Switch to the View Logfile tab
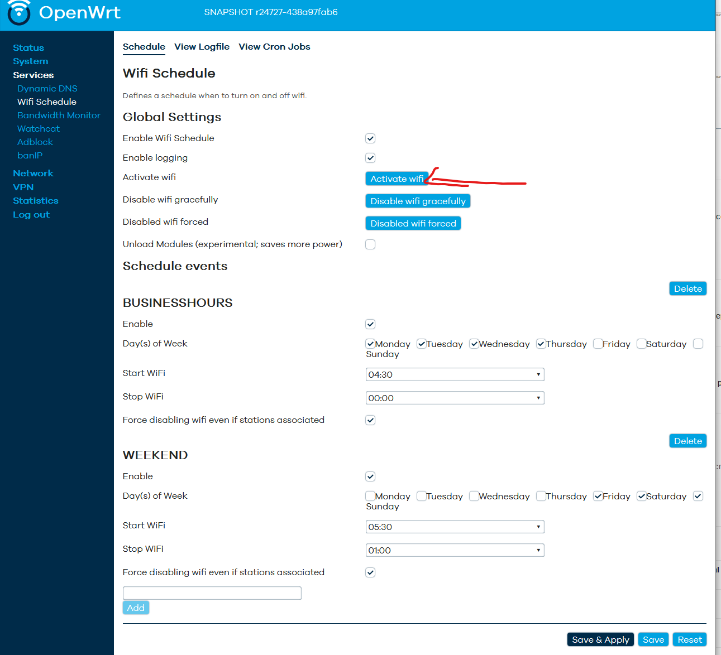721x655 pixels. tap(202, 47)
